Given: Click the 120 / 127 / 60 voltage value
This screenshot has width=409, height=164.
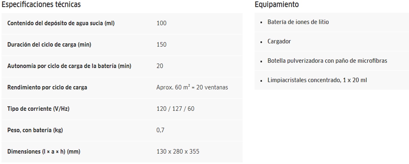Looking at the screenshot, I should 175,109.
